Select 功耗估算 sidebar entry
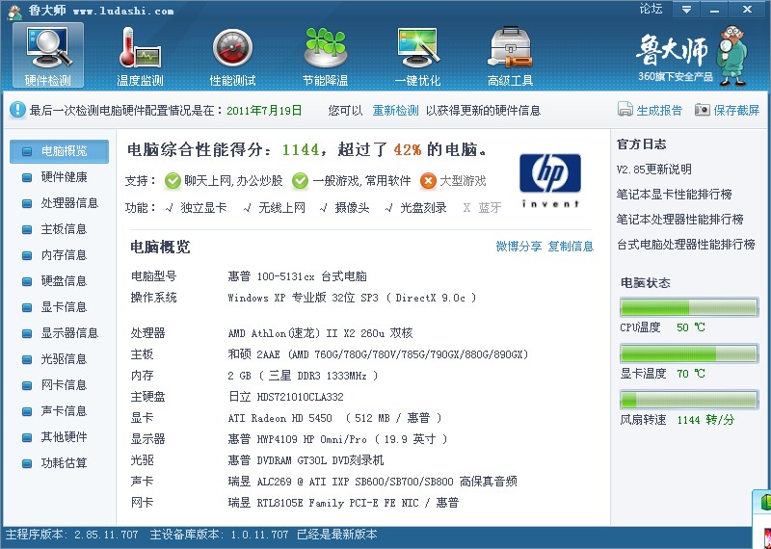 click(x=64, y=463)
